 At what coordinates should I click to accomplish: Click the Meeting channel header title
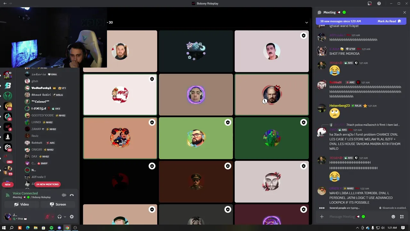(x=329, y=12)
